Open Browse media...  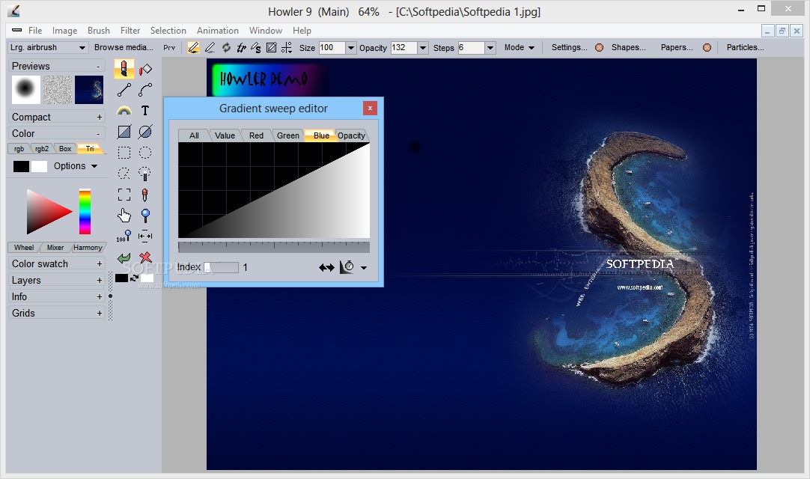pos(124,48)
